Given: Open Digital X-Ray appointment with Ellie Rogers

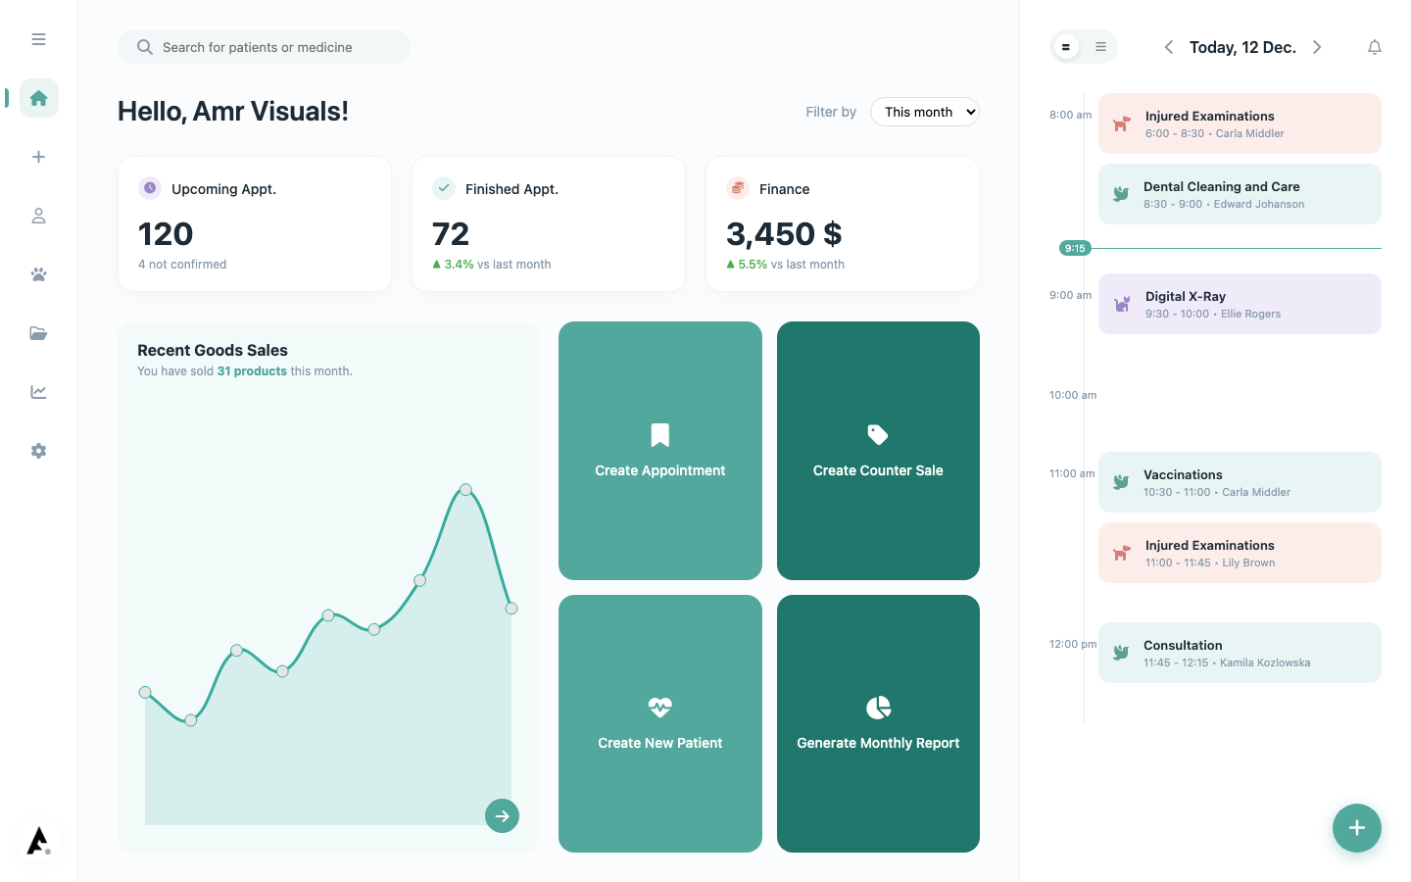Looking at the screenshot, I should pos(1240,304).
